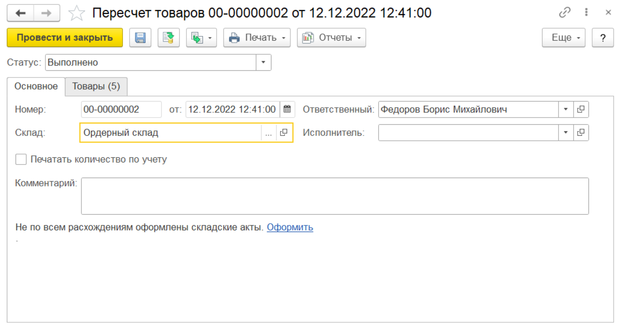Viewport: 627px width, 331px height.
Task: Open the Еще menu
Action: click(x=564, y=38)
